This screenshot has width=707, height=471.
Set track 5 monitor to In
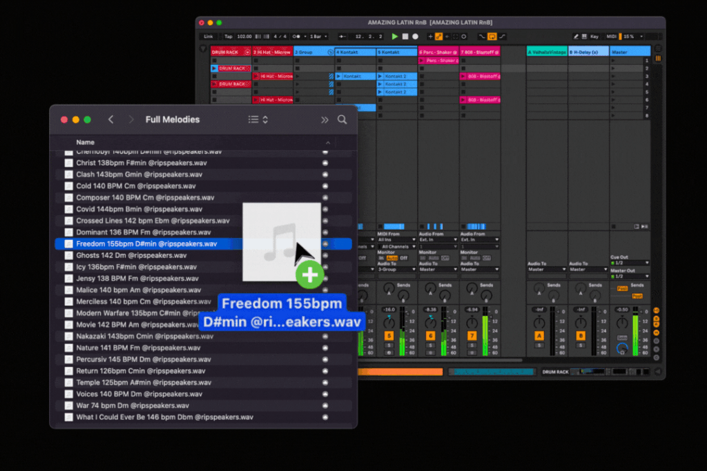point(381,258)
